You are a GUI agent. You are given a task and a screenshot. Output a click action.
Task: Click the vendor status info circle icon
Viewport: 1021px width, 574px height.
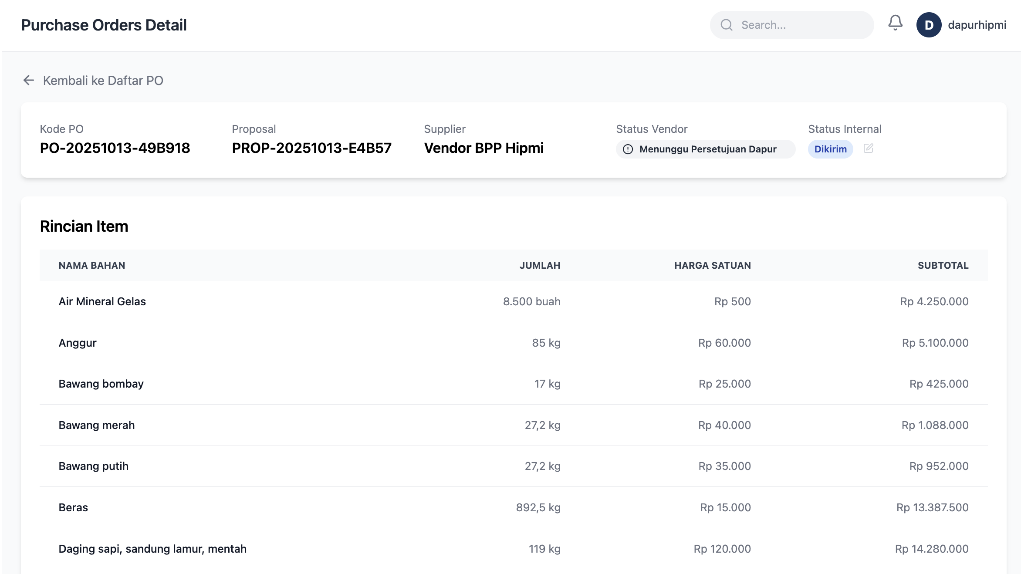628,149
